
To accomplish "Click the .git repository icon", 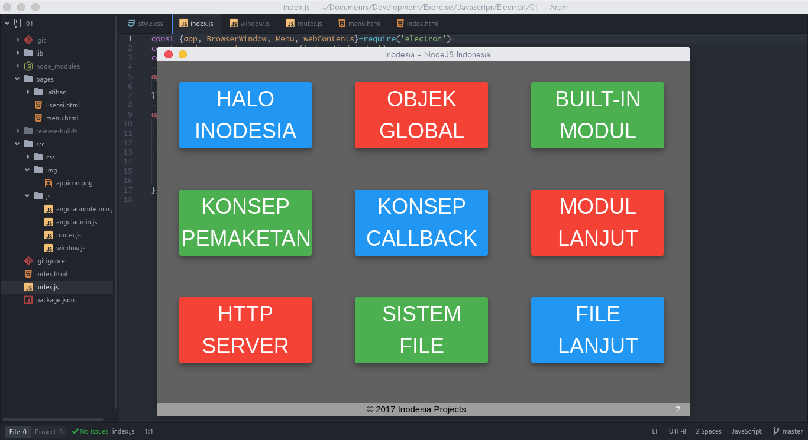I will pyautogui.click(x=28, y=40).
